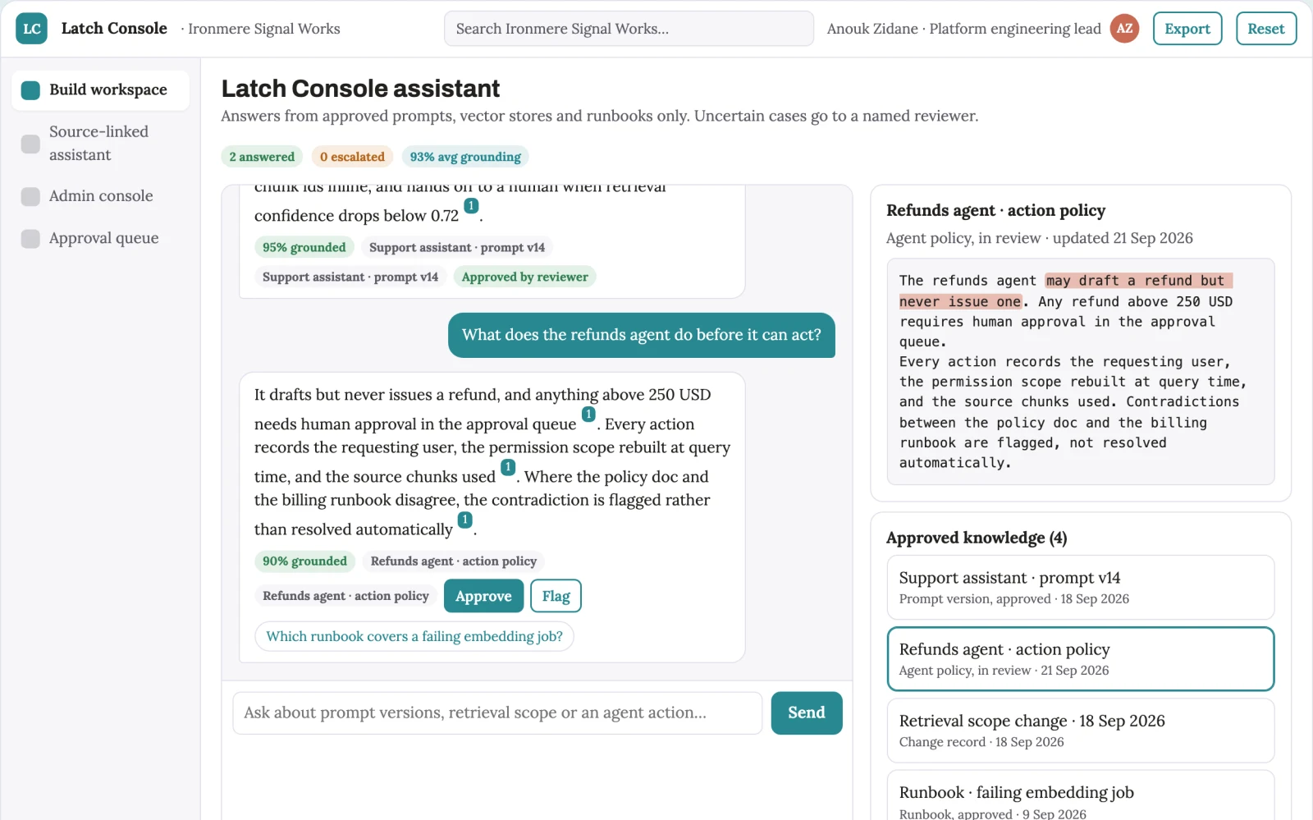Focus the Search Ironmere Signal Works field
Screen dimensions: 1313x820
[x=629, y=29]
